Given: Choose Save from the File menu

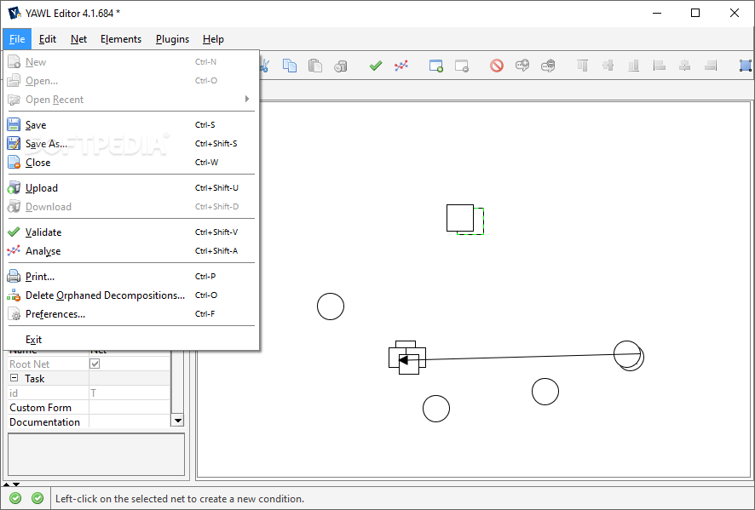Looking at the screenshot, I should pos(131,125).
